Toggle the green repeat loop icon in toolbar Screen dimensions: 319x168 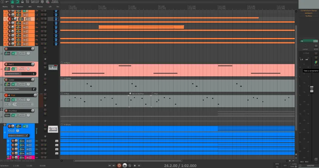(17, 2)
